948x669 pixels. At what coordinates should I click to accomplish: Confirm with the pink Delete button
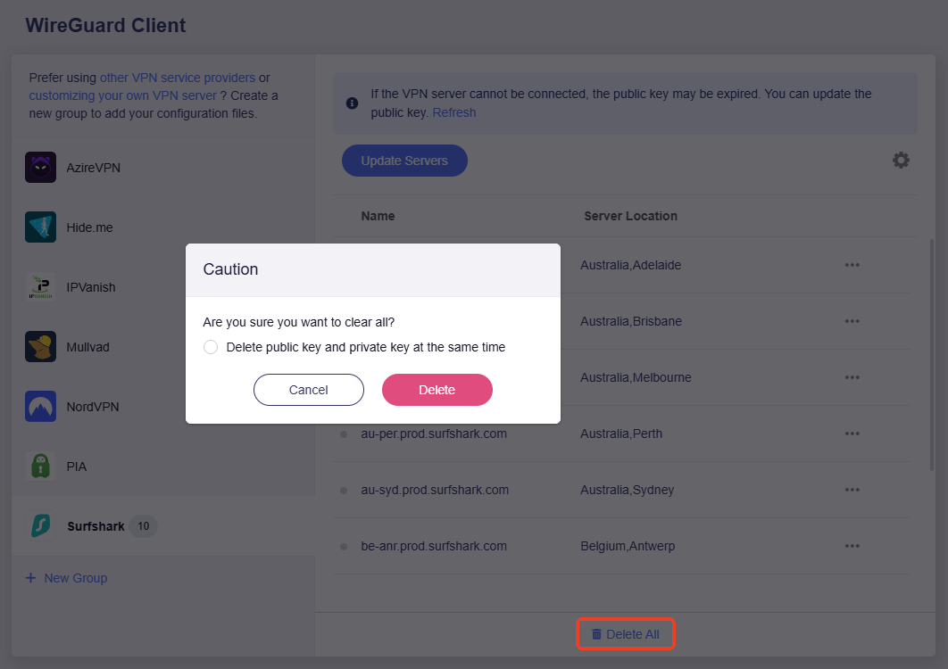[x=437, y=390]
